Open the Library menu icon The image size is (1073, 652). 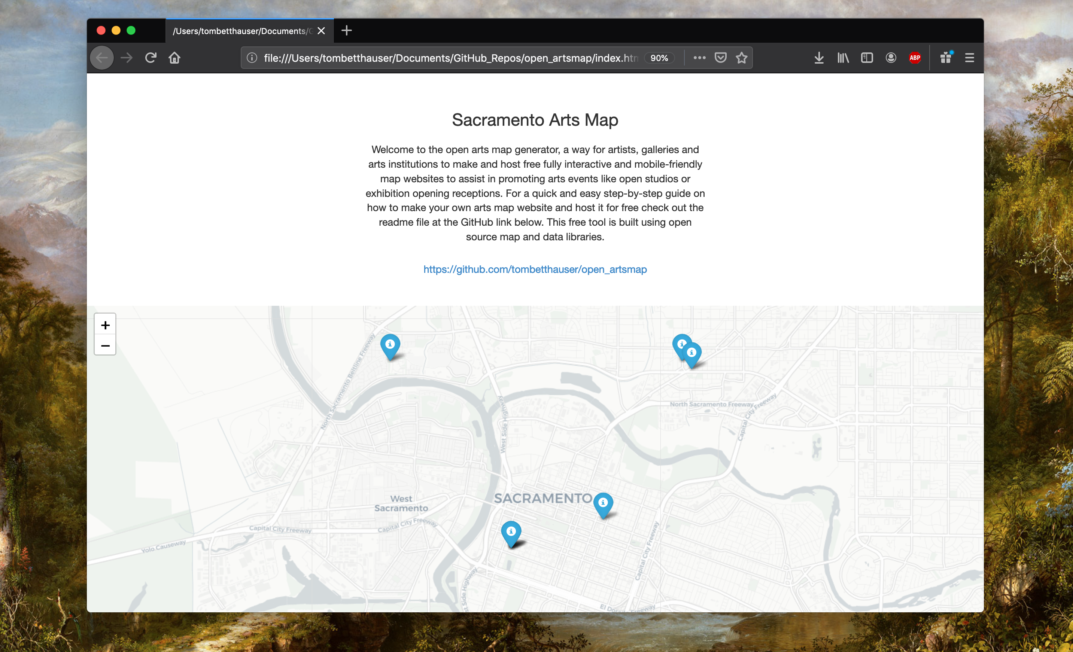tap(843, 58)
